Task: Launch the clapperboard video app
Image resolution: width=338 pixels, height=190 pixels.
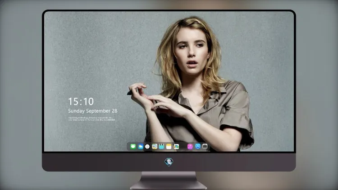Action: (161, 146)
